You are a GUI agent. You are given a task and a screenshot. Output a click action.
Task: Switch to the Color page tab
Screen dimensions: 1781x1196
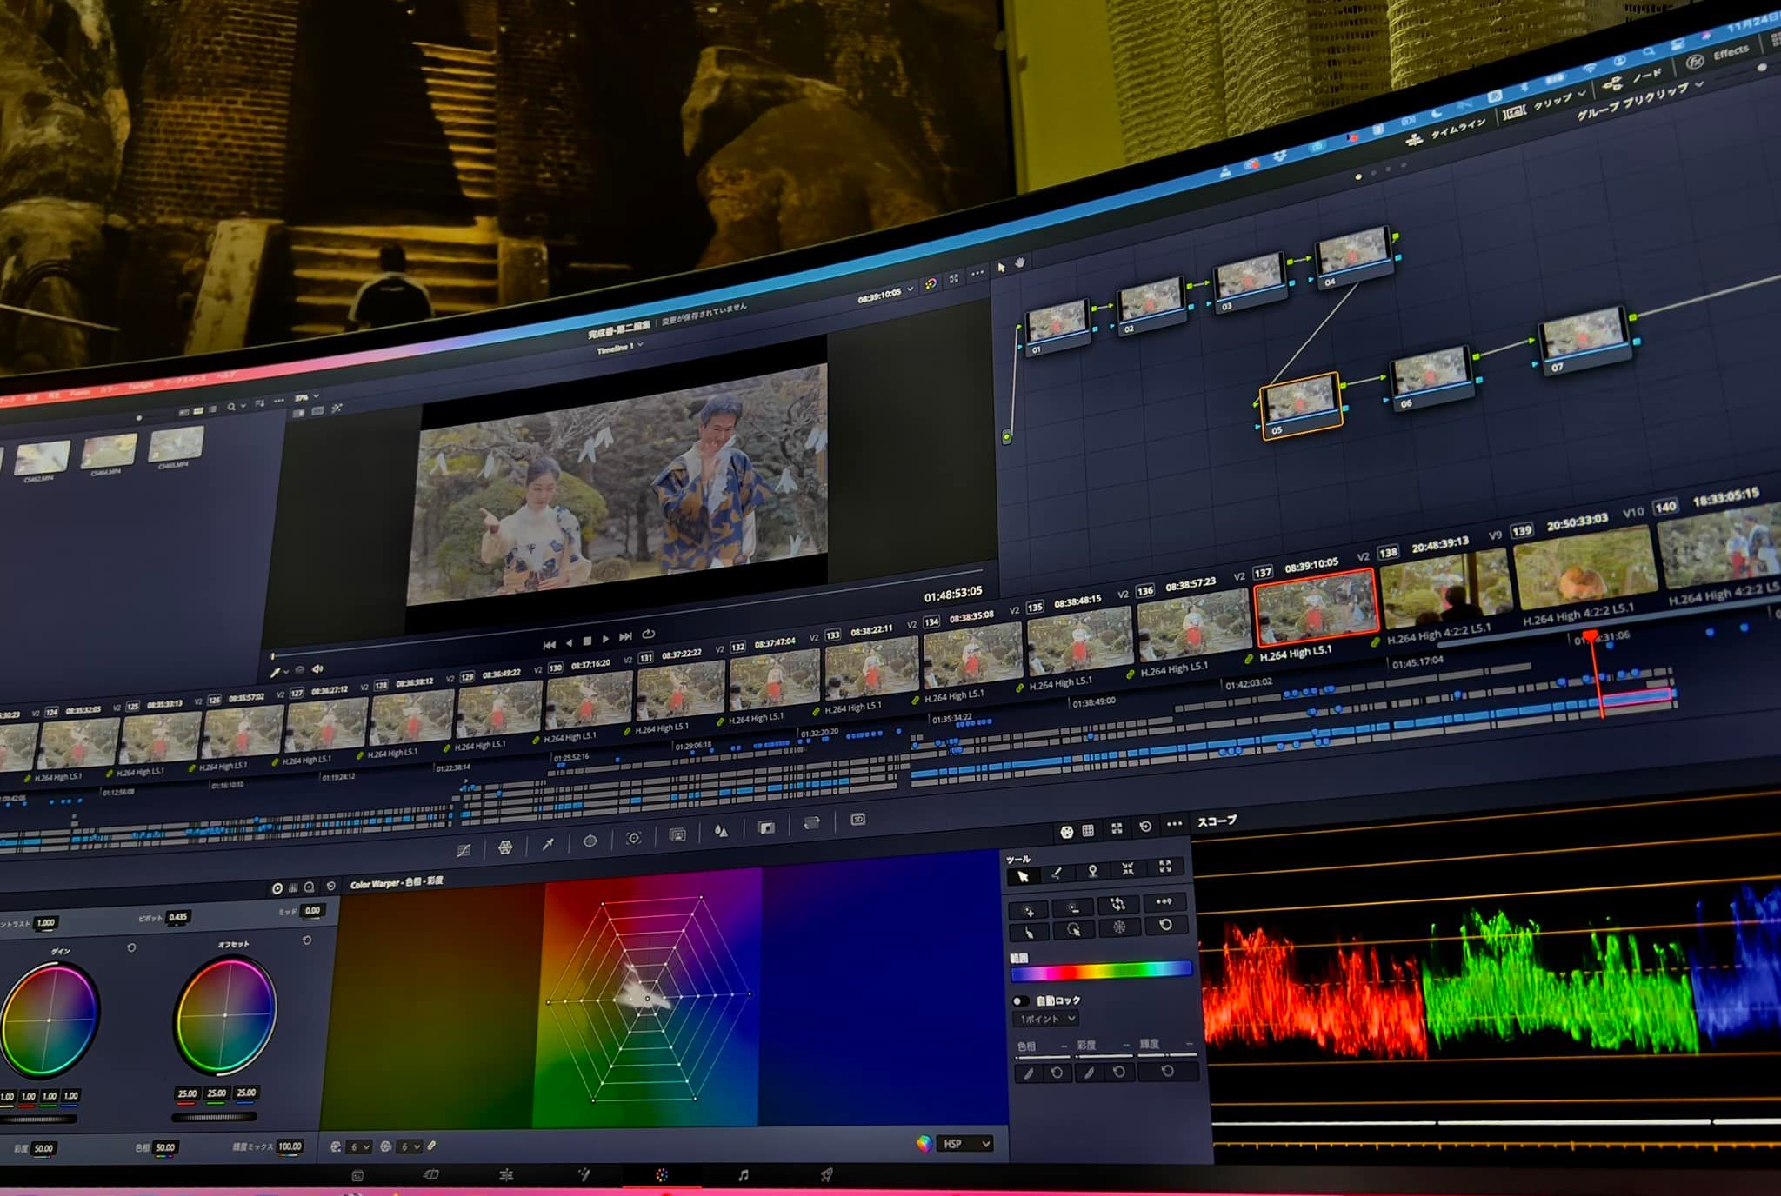click(x=662, y=1175)
